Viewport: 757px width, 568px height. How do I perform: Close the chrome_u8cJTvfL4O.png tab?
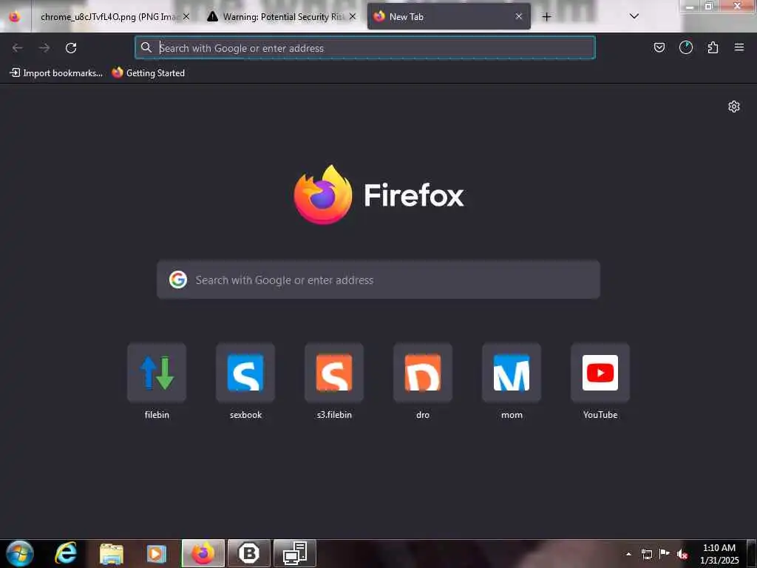coord(186,16)
